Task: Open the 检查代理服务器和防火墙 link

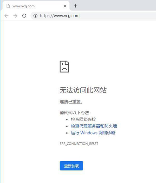Action: point(94,126)
